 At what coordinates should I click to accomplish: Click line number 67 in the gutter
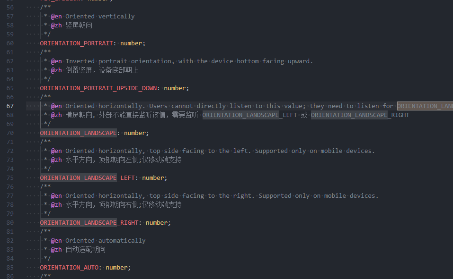click(x=10, y=106)
